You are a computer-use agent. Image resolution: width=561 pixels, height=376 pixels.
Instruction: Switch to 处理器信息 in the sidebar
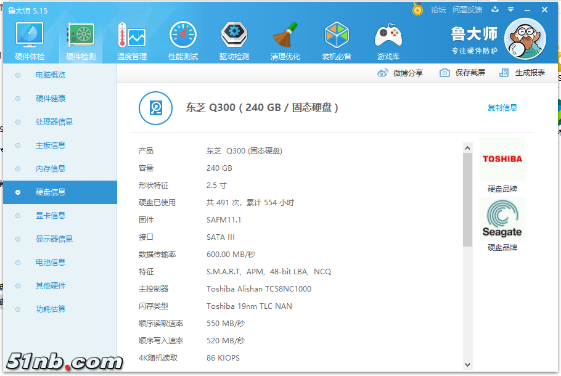(x=54, y=122)
